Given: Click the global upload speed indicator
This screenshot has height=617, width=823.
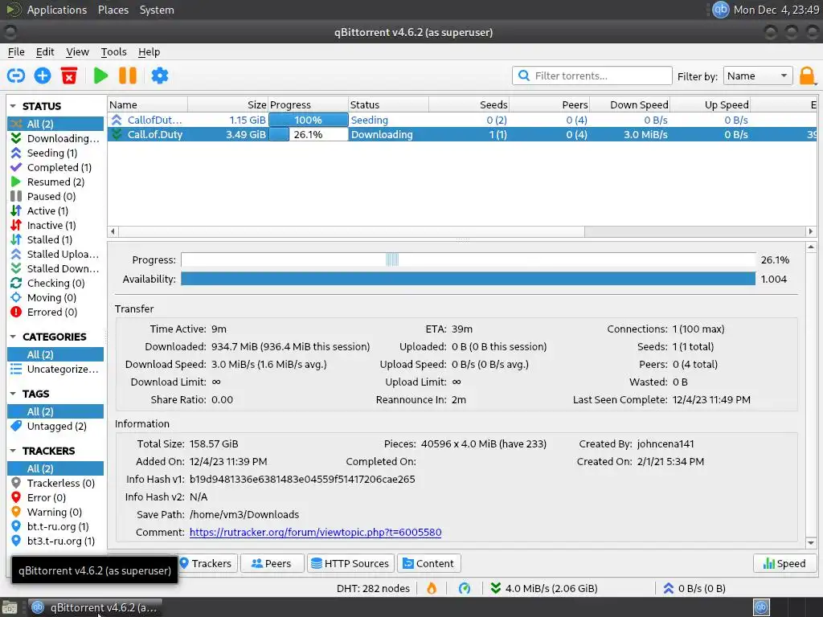Looking at the screenshot, I should [x=694, y=588].
